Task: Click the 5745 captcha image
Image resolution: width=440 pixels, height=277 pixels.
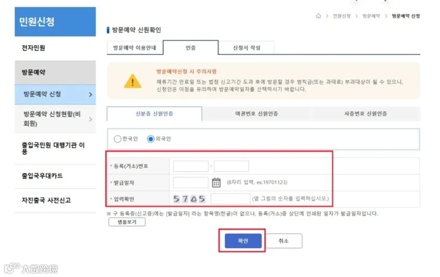Action: click(x=189, y=199)
